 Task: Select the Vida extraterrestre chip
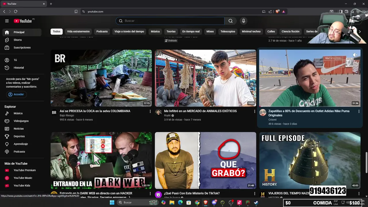pyautogui.click(x=78, y=32)
